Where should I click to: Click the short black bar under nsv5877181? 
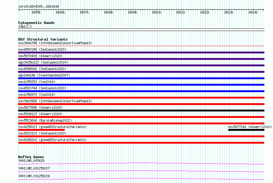tap(246, 130)
